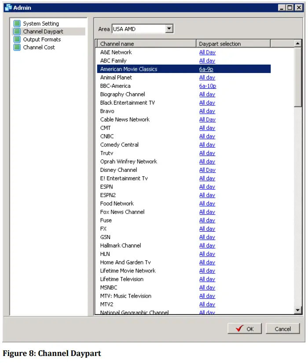Go to the Output Formats page

[x=42, y=40]
